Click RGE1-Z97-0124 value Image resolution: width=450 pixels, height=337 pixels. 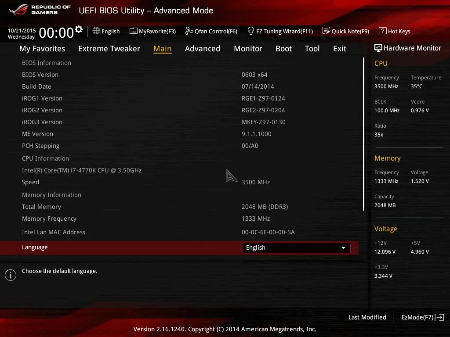tap(263, 98)
